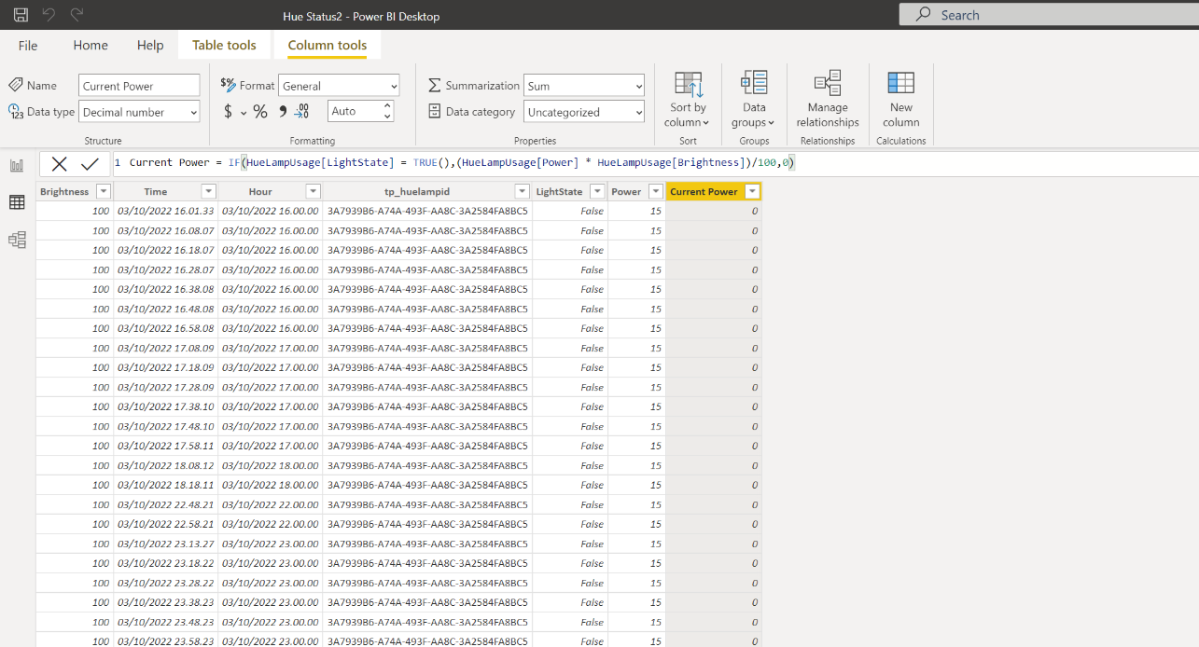1199x647 pixels.
Task: Expand the Data category Uncategorized dropdown
Action: (583, 112)
